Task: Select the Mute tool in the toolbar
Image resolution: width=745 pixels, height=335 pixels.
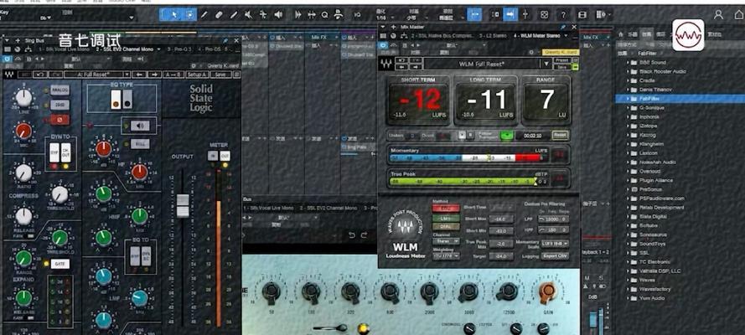Action: pyautogui.click(x=249, y=15)
